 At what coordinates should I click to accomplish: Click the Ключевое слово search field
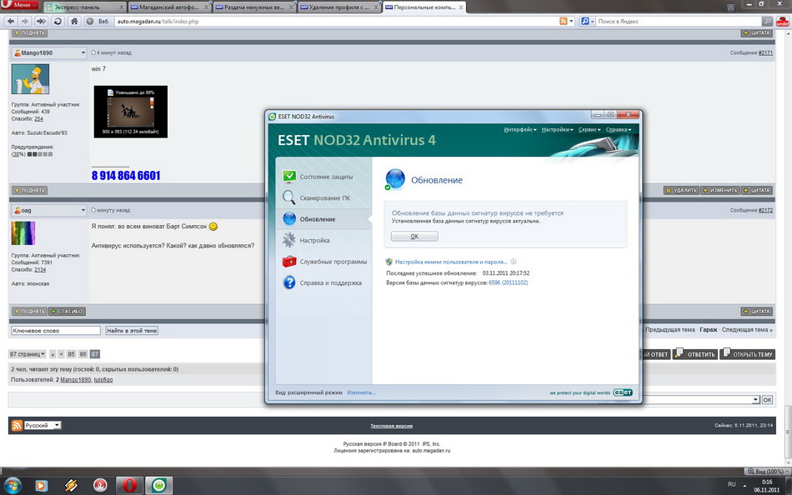coord(56,331)
